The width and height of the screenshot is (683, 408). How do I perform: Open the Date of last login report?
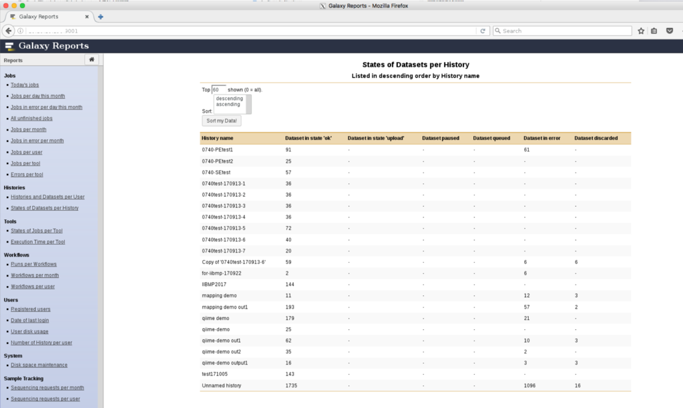[29, 321]
